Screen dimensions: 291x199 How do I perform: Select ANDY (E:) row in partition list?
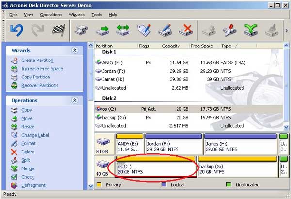pos(189,62)
